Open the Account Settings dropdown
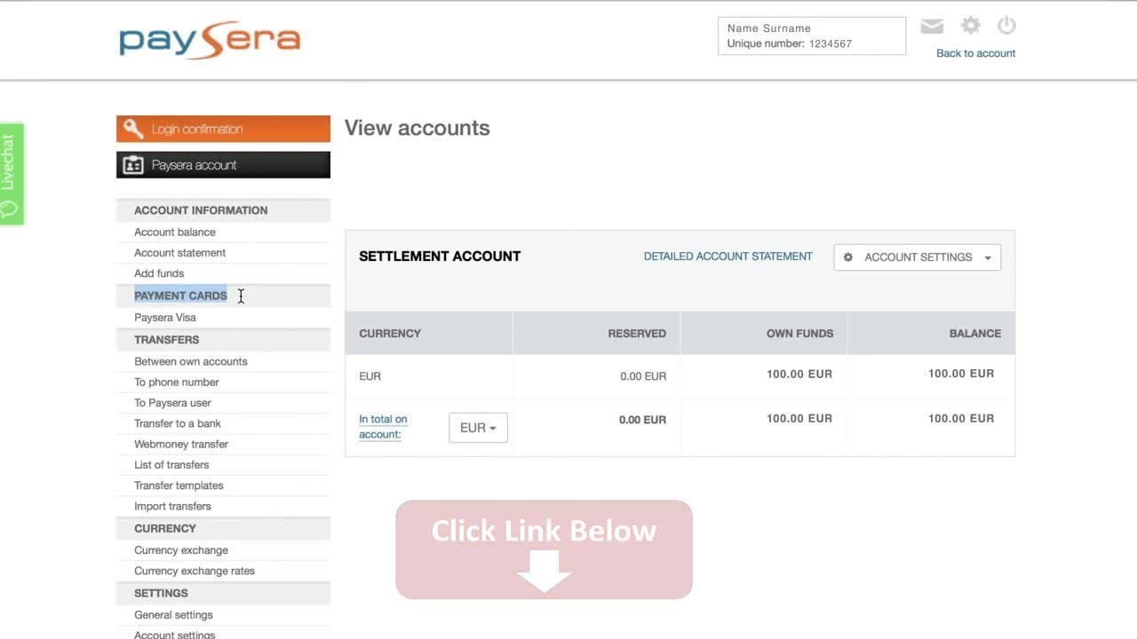This screenshot has width=1137, height=639. [917, 257]
